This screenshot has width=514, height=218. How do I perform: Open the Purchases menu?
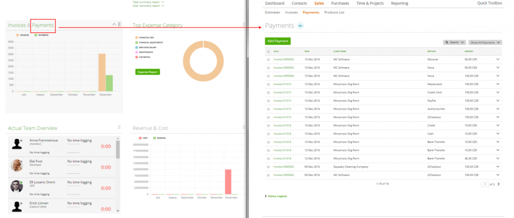[x=340, y=4]
